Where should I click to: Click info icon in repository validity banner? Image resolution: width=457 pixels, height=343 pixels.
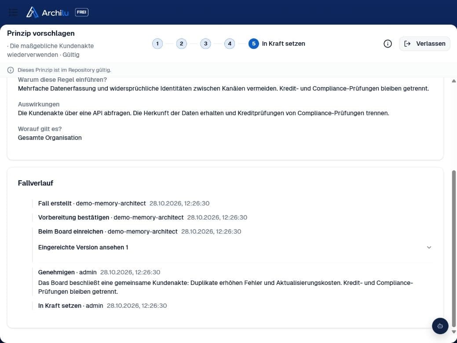(11, 70)
